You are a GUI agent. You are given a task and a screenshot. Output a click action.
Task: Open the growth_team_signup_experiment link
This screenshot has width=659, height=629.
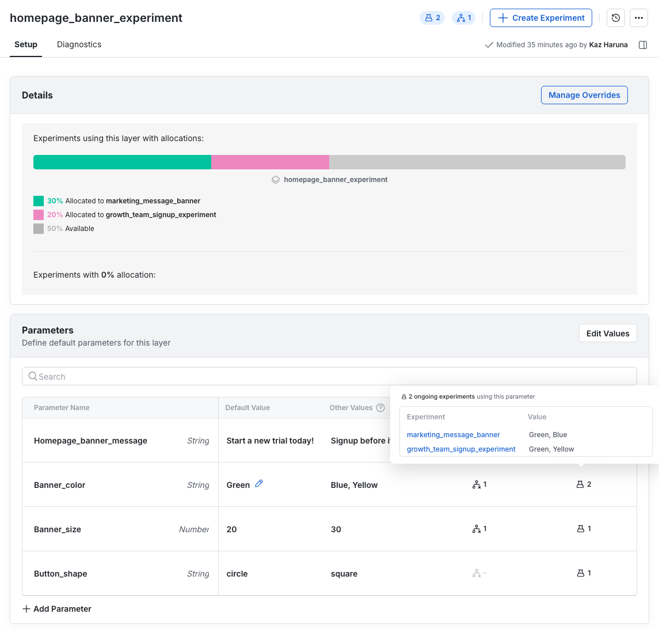point(461,449)
